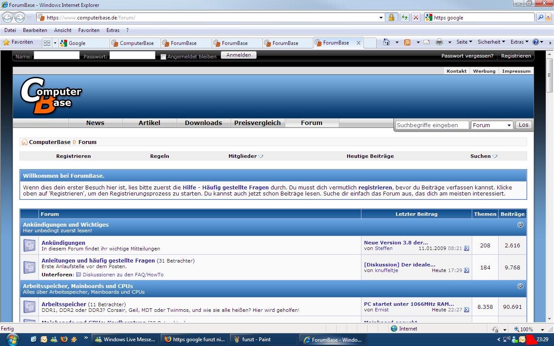Refresh the page with the green arrows icon
This screenshot has height=346, width=554.
pos(404,18)
